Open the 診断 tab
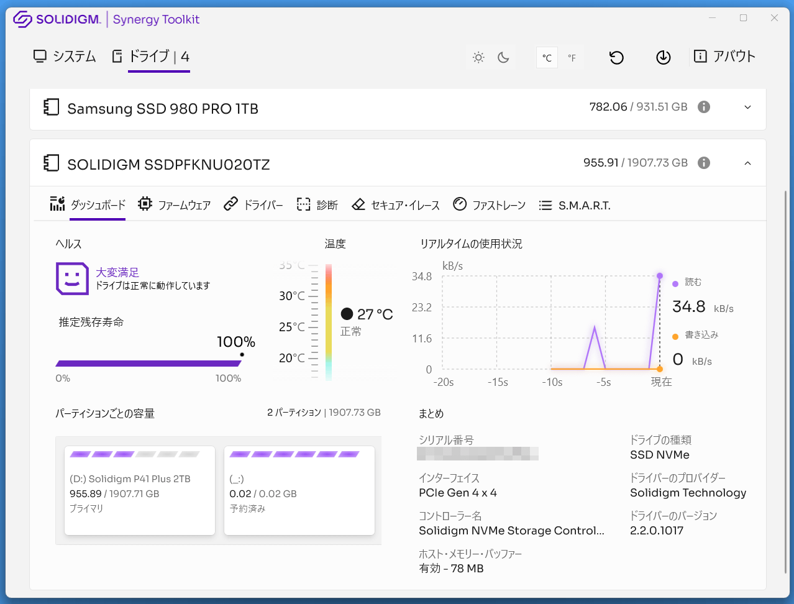The width and height of the screenshot is (794, 604). (317, 204)
